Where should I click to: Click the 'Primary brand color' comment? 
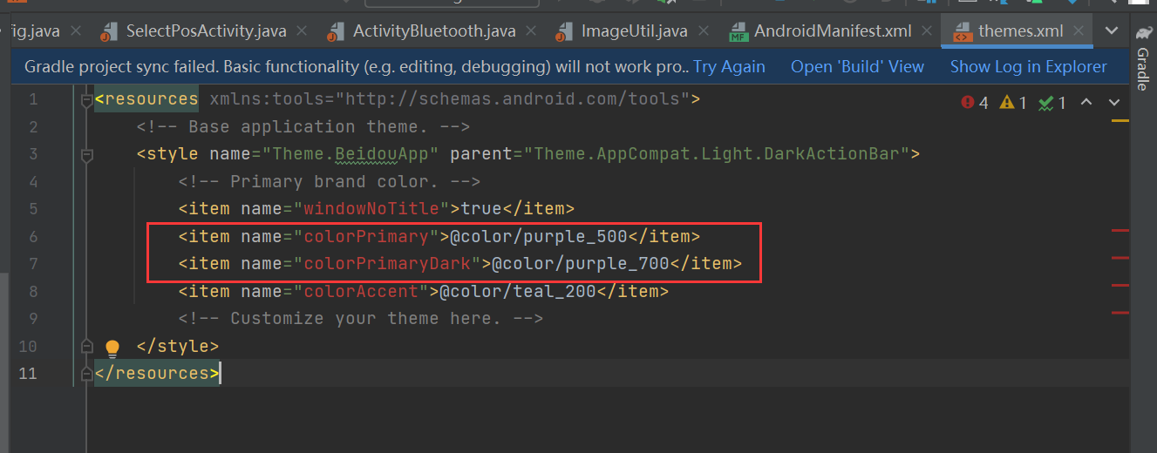(x=330, y=182)
